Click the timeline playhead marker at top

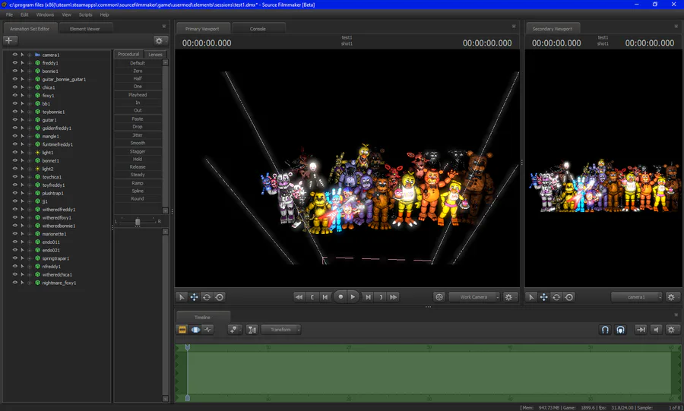coord(188,347)
